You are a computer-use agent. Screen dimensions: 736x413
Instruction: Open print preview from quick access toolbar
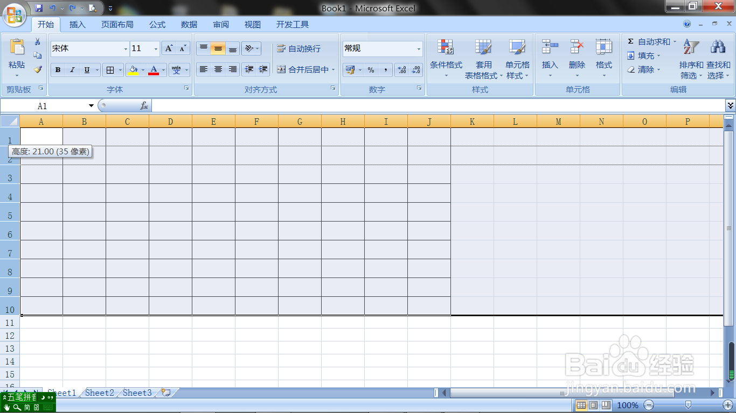tap(93, 8)
